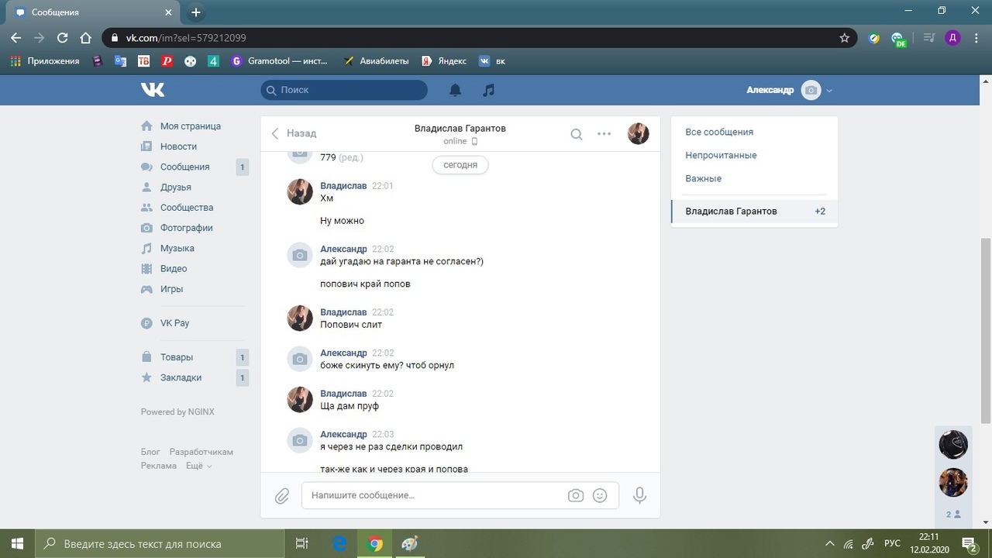Type in the Напишите сообщение field
This screenshot has height=558, width=992.
(x=434, y=495)
